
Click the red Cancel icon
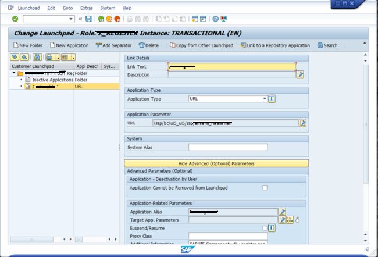[x=117, y=19]
